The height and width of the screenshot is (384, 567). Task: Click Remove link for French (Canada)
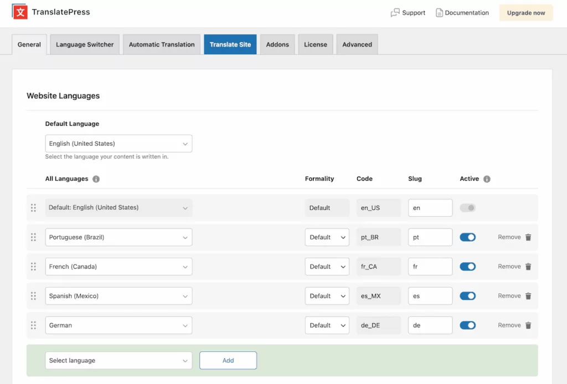tap(509, 267)
